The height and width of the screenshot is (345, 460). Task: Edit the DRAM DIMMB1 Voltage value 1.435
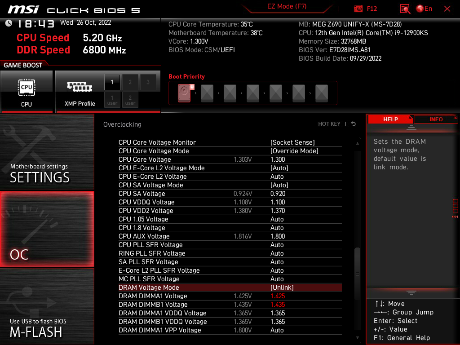pyautogui.click(x=278, y=305)
